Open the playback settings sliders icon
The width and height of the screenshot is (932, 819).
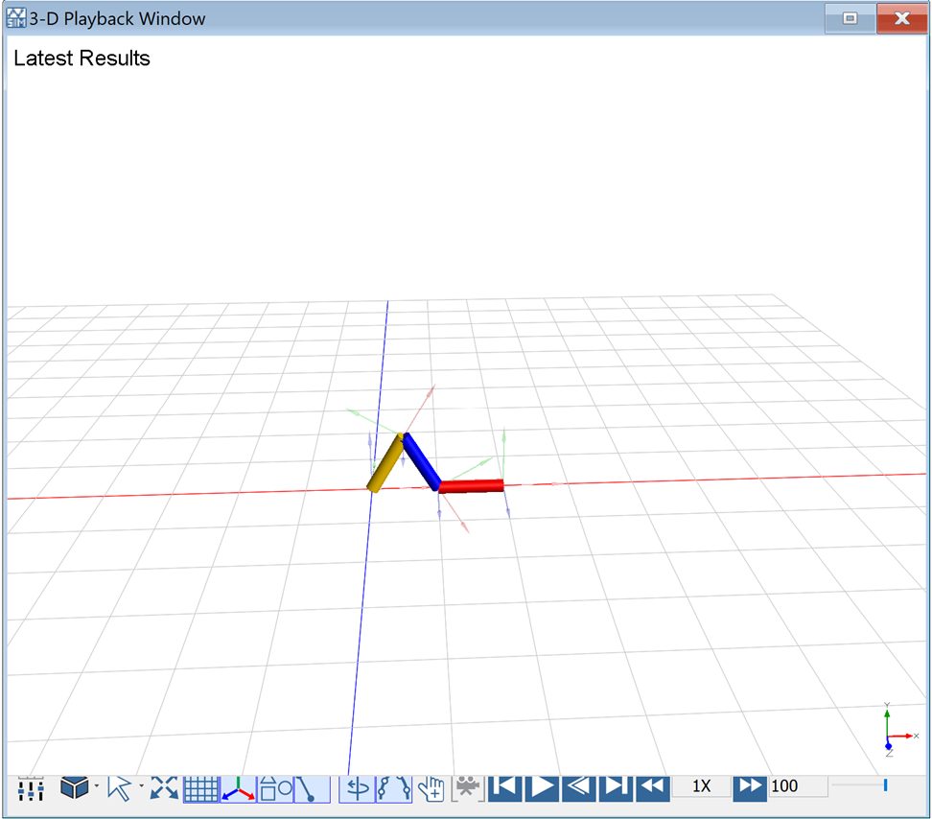tap(31, 788)
